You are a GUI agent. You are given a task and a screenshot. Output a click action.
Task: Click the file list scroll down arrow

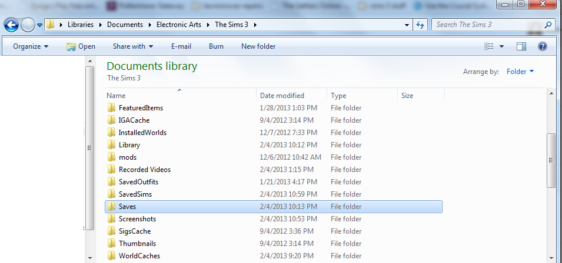[551, 257]
